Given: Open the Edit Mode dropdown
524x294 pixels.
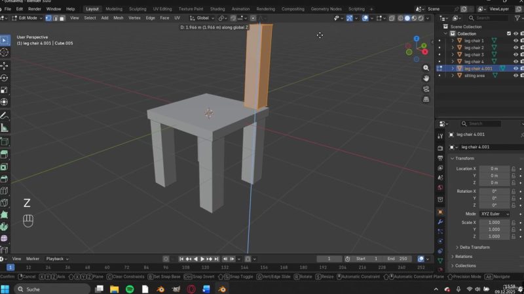Looking at the screenshot, I should click(x=26, y=18).
